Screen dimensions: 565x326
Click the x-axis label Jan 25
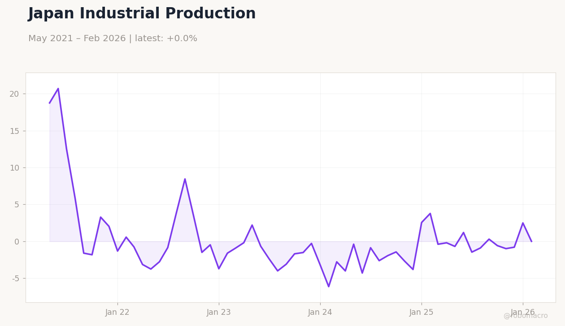click(422, 313)
